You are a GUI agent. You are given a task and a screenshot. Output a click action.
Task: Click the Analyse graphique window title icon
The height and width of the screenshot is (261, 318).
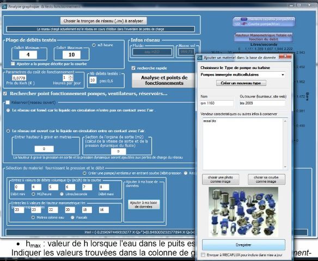pyautogui.click(x=4, y=7)
